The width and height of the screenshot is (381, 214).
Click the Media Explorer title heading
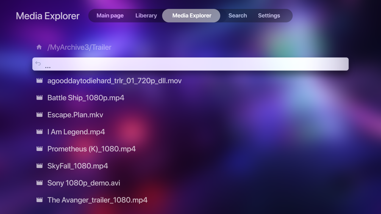click(x=48, y=16)
